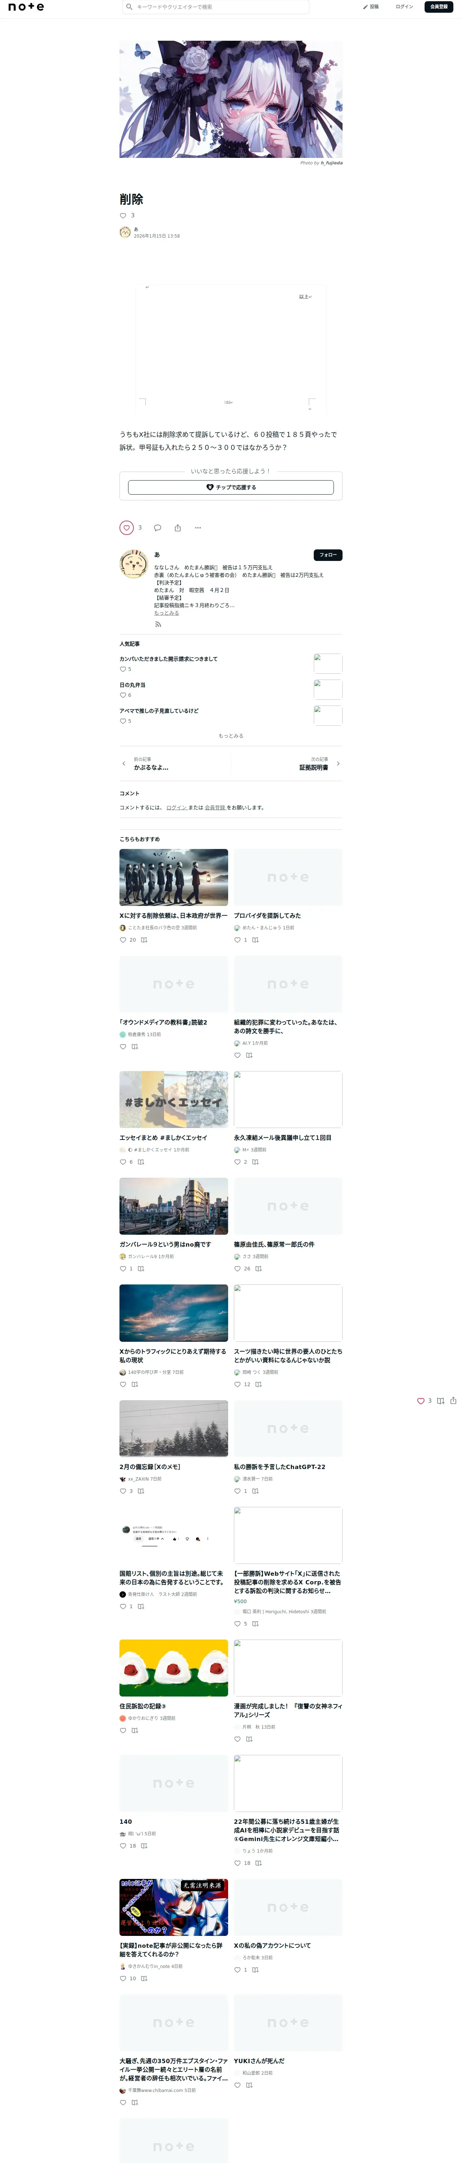Open article ガンバレール9という男はno腐です
The image size is (462, 2163).
(165, 1244)
